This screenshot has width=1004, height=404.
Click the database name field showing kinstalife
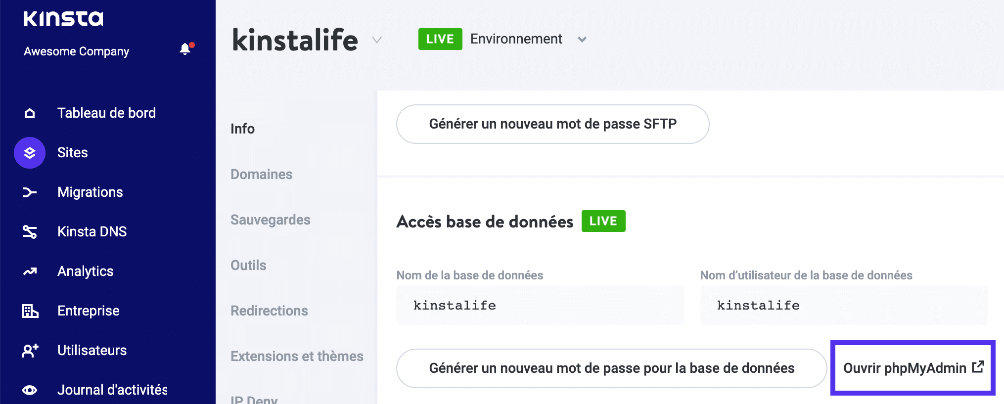pyautogui.click(x=540, y=305)
